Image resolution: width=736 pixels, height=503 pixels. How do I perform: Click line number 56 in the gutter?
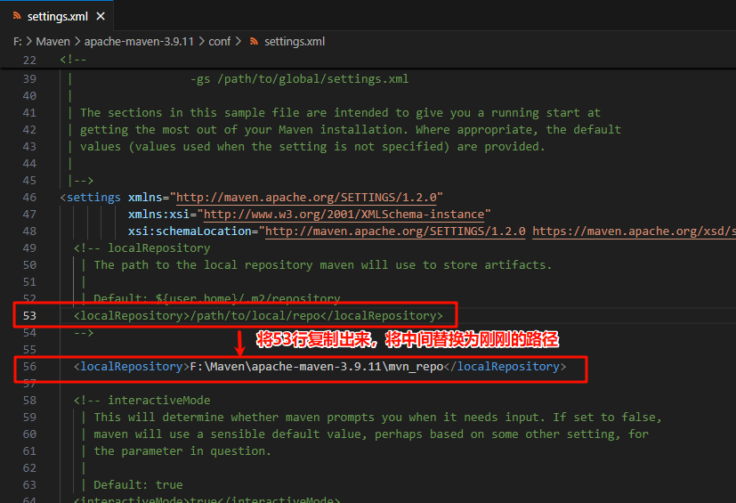[x=29, y=367]
